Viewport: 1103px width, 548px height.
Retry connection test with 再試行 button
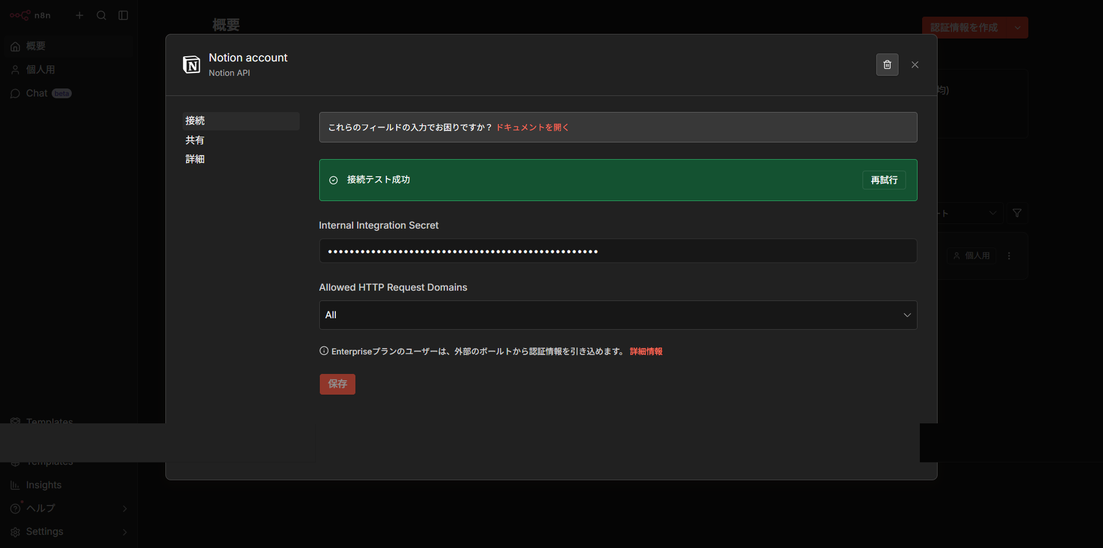pos(884,180)
